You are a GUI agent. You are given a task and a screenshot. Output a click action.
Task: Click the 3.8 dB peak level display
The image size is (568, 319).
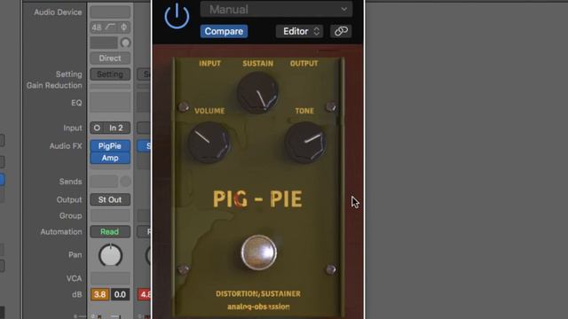point(99,294)
